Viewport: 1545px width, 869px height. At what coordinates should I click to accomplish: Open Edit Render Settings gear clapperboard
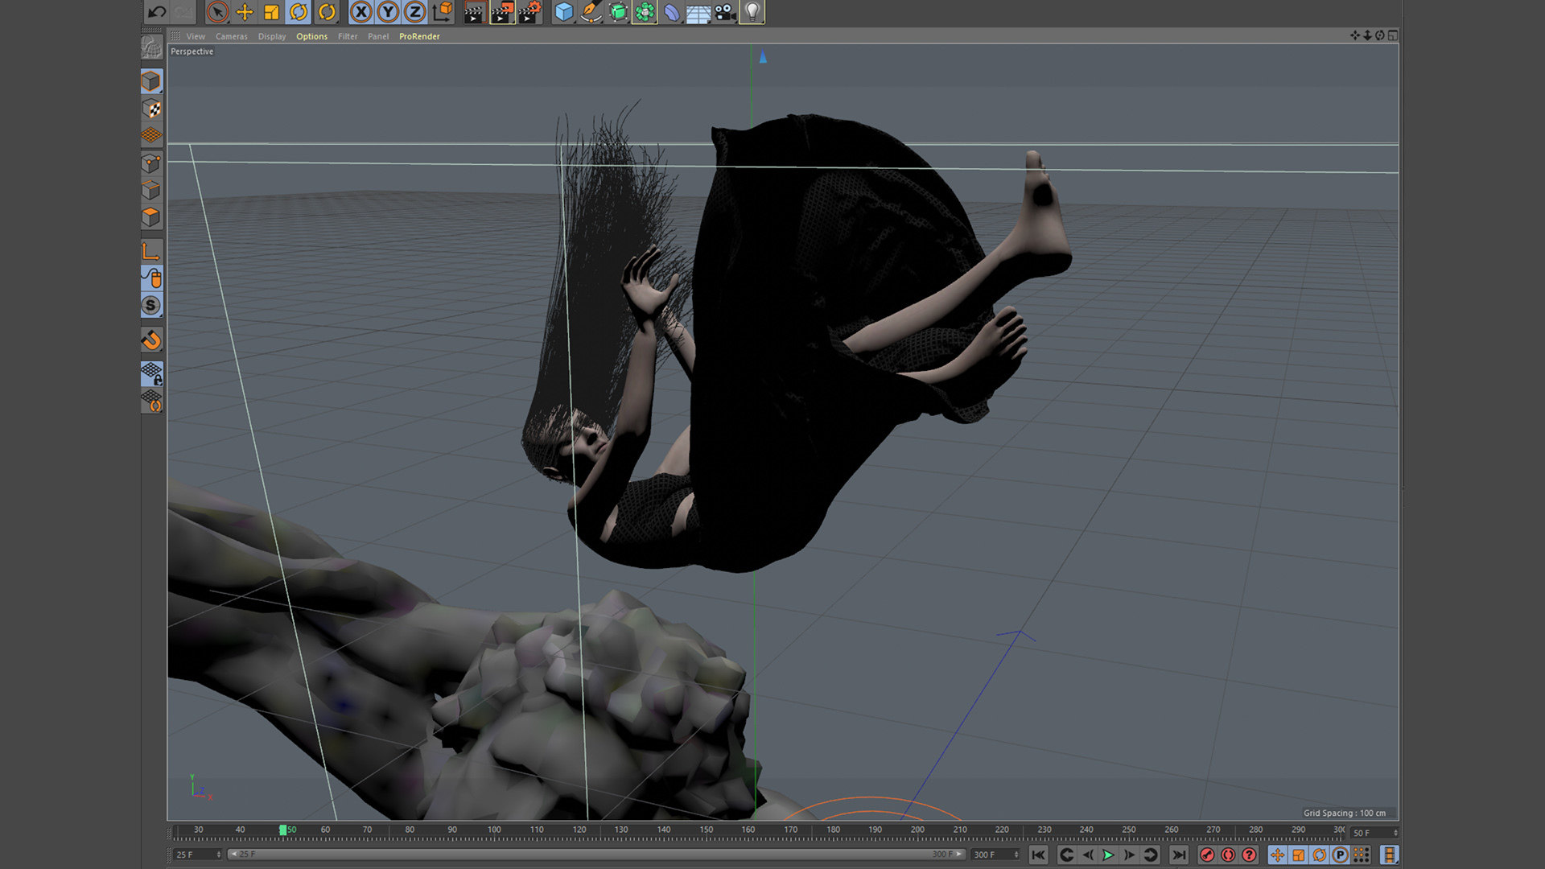coord(529,12)
